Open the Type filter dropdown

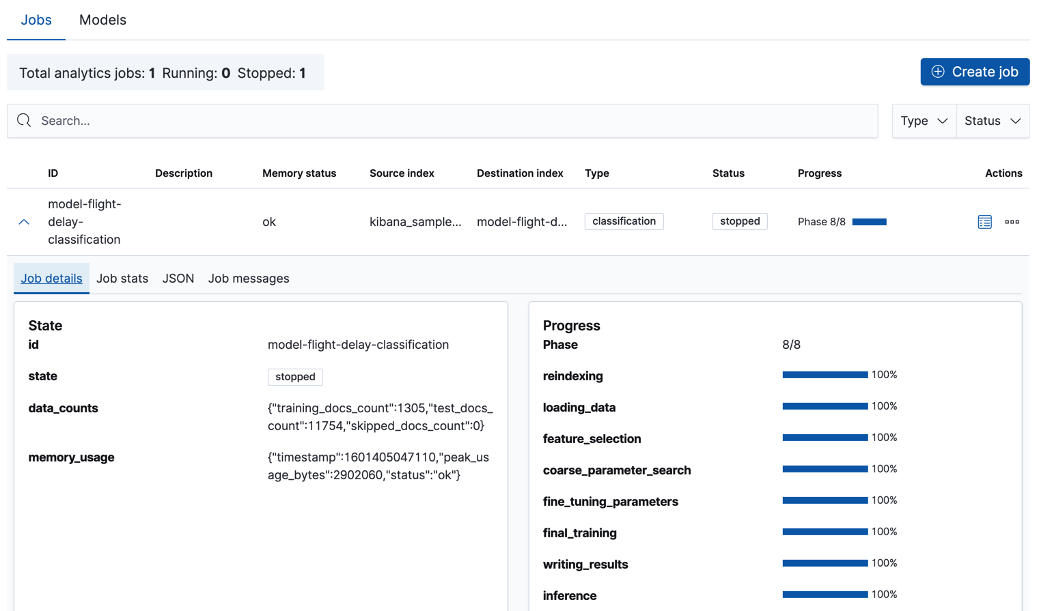(x=924, y=120)
